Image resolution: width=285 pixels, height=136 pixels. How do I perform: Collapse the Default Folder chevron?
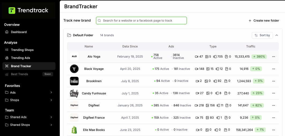[277, 35]
